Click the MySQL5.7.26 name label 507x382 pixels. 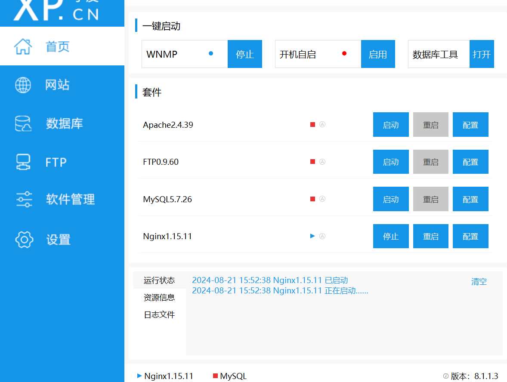pyautogui.click(x=167, y=199)
